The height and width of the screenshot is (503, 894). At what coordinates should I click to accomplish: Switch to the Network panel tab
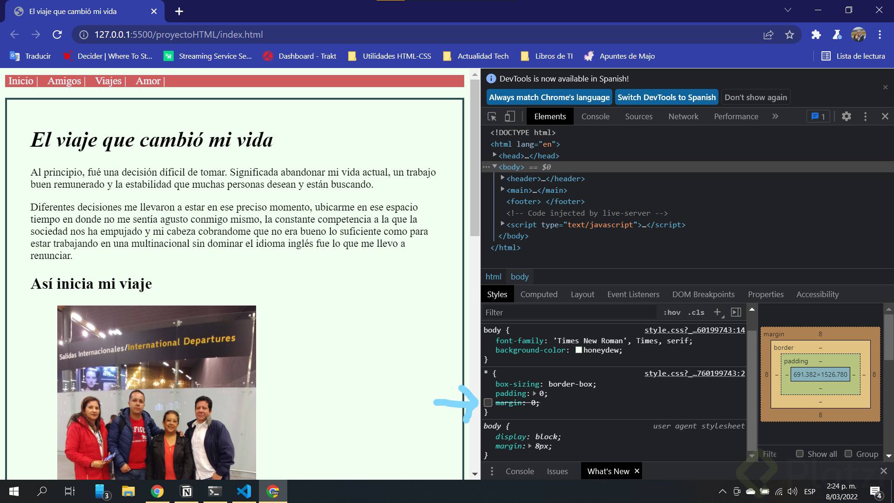coord(683,116)
